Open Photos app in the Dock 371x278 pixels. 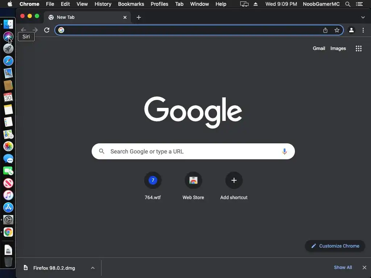8,146
